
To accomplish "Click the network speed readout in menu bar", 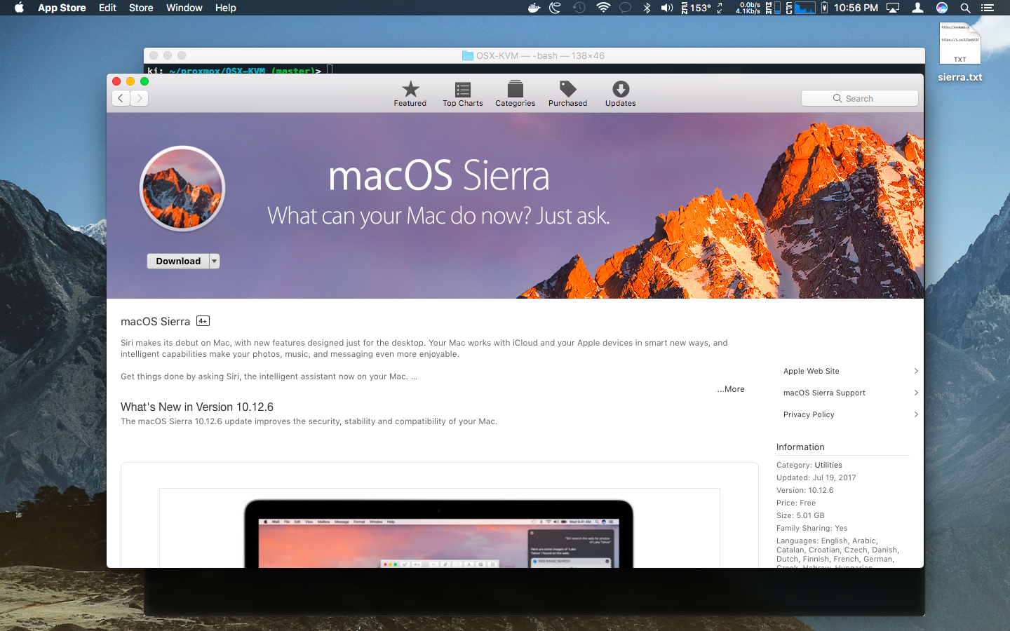I will click(x=748, y=8).
